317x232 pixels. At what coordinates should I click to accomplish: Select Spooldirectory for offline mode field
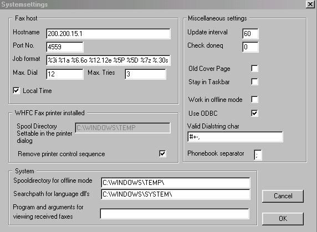(x=176, y=183)
